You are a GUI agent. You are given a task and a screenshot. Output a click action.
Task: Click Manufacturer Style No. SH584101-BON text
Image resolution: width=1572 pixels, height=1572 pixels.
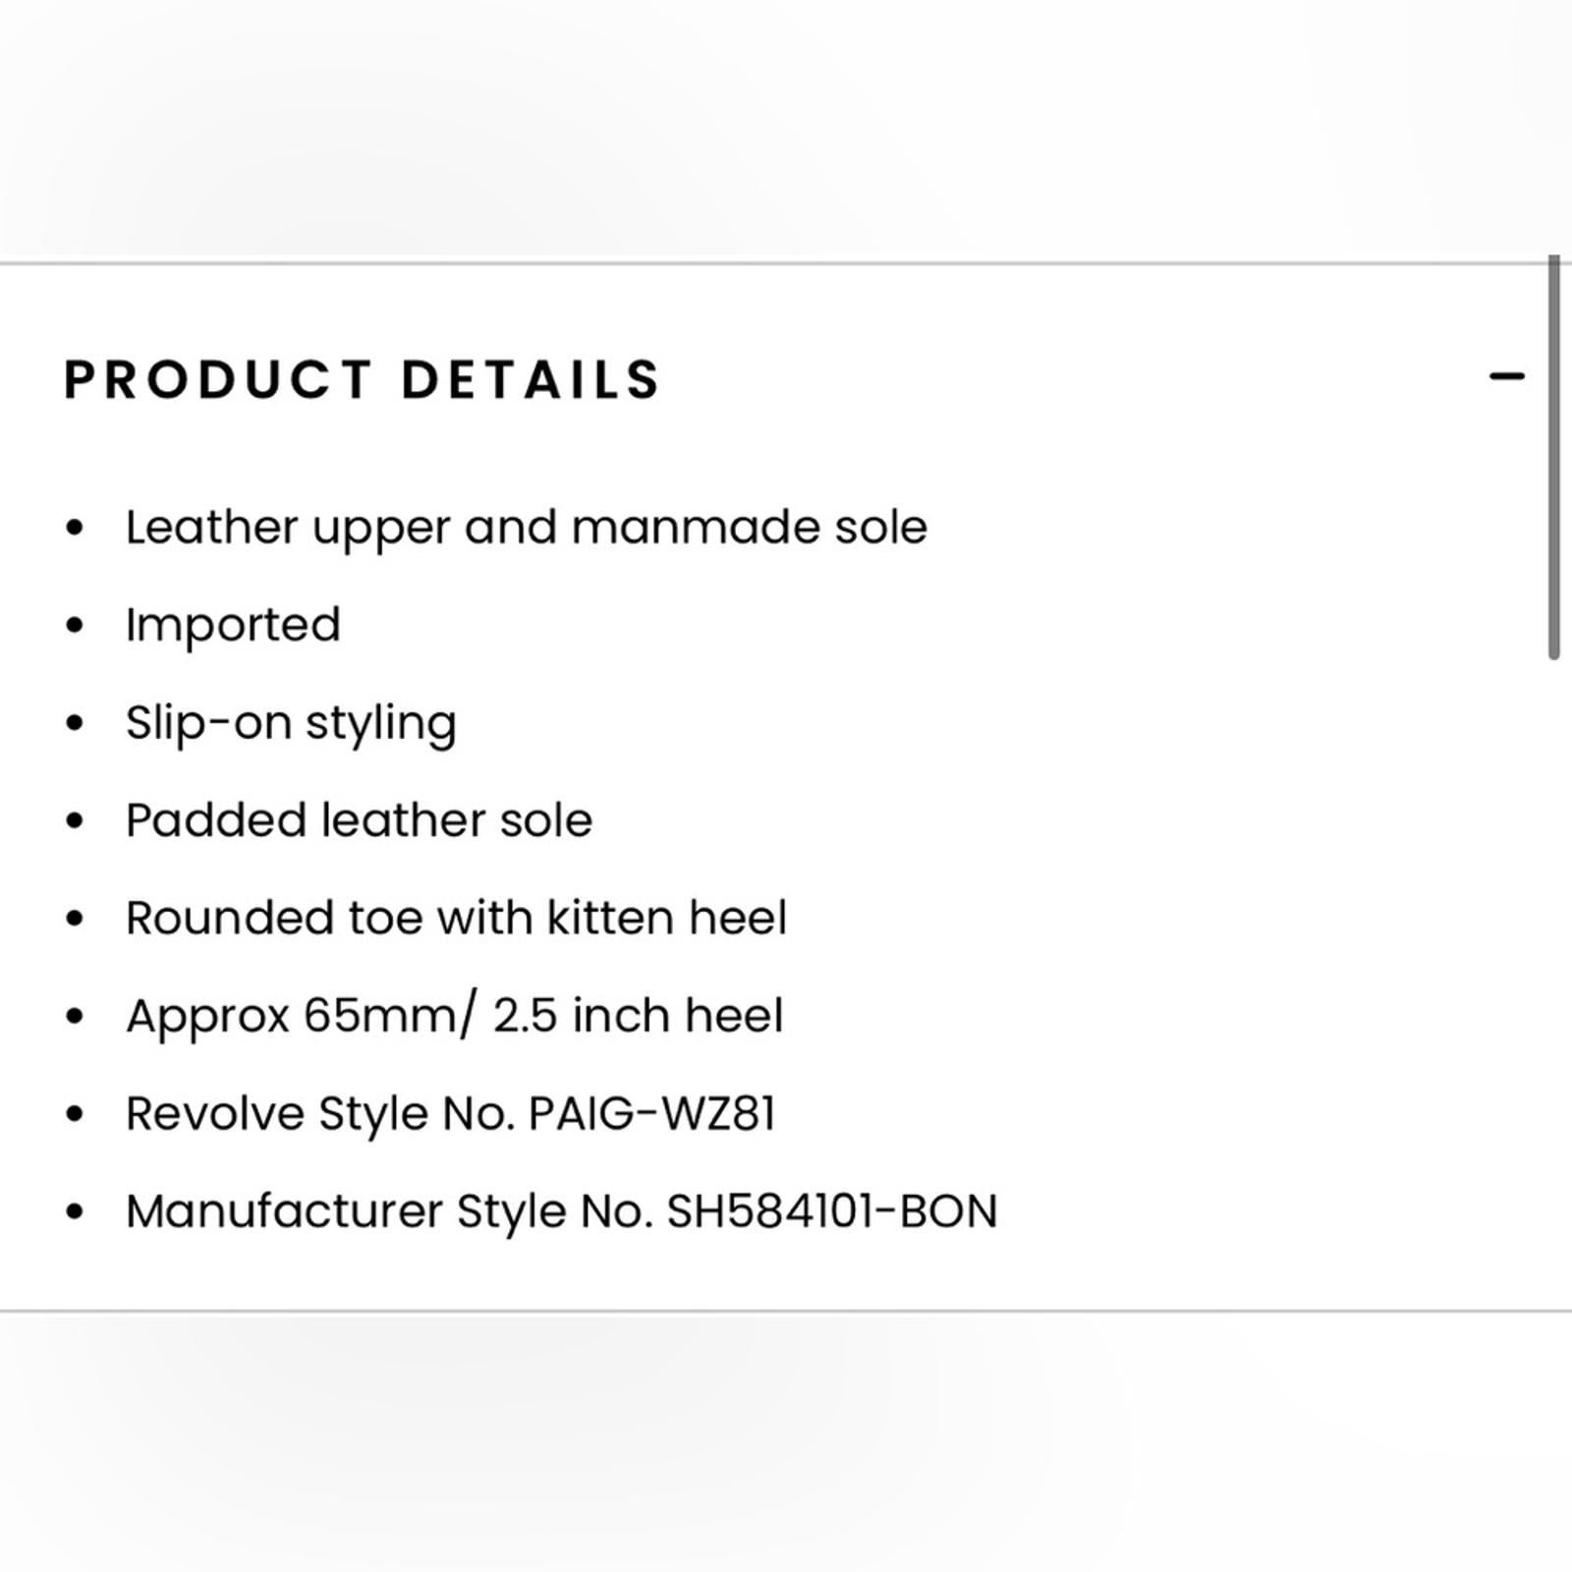(562, 1211)
